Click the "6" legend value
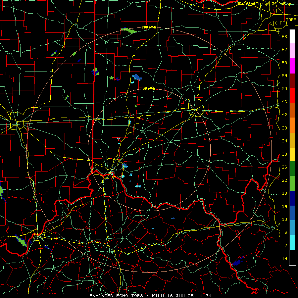Image resolution: width=298 pixels, height=298 pixels. tap(285, 232)
